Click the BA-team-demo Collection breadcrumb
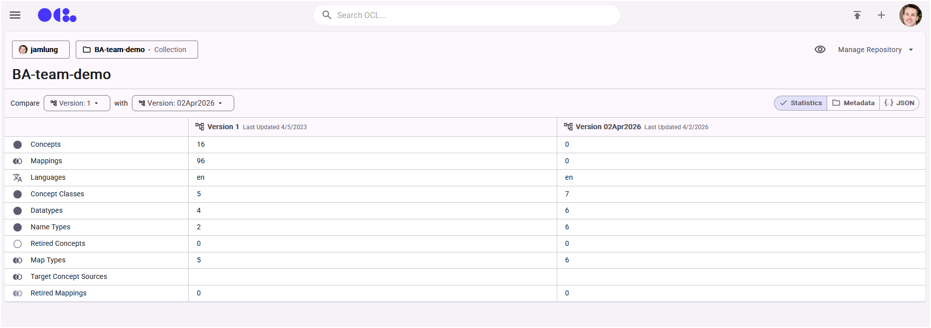This screenshot has height=328, width=931. 136,50
